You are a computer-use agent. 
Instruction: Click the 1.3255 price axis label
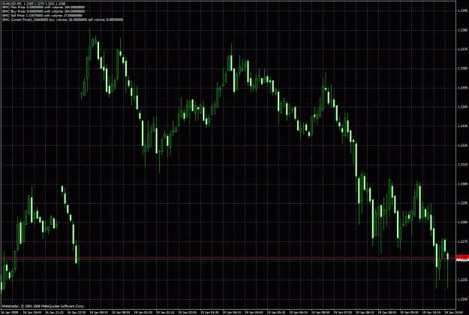(462, 280)
